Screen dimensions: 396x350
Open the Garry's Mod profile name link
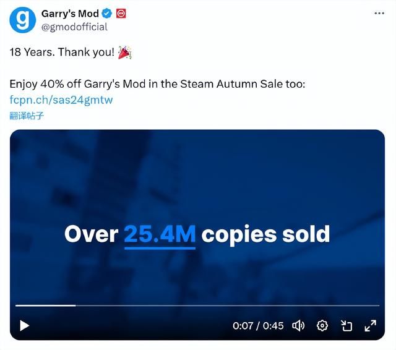click(69, 14)
